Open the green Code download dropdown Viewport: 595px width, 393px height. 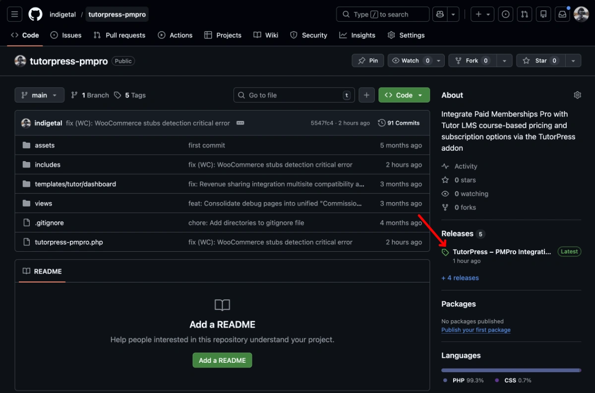pos(404,95)
